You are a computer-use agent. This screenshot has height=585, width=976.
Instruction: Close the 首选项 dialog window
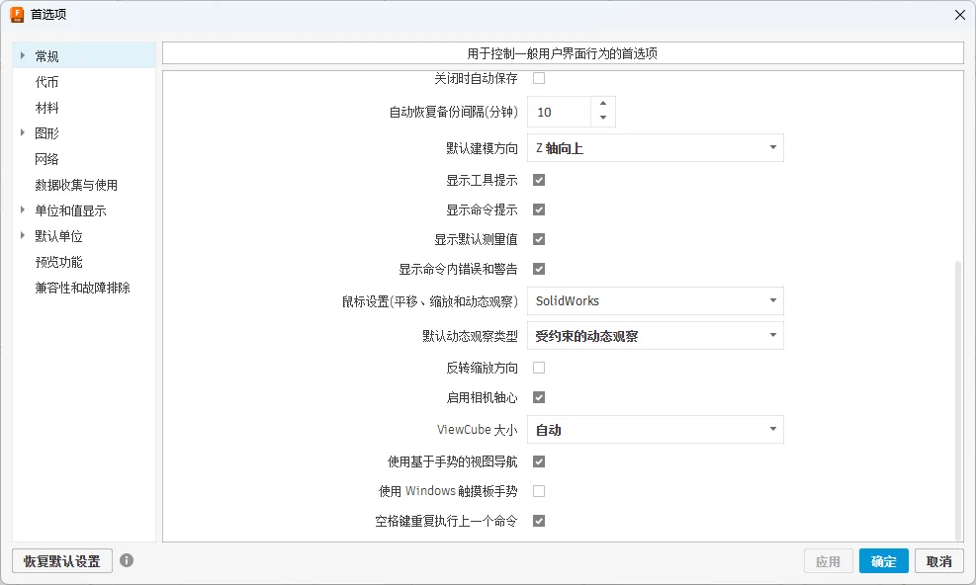[960, 14]
